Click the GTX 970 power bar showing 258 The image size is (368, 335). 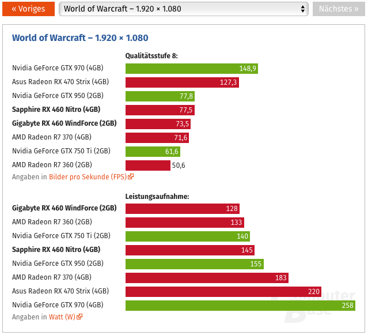pyautogui.click(x=240, y=306)
